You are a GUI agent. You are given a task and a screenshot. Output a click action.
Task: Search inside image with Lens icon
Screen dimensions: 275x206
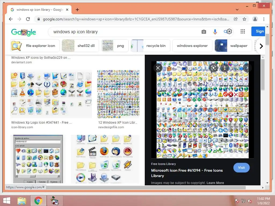click(x=214, y=68)
